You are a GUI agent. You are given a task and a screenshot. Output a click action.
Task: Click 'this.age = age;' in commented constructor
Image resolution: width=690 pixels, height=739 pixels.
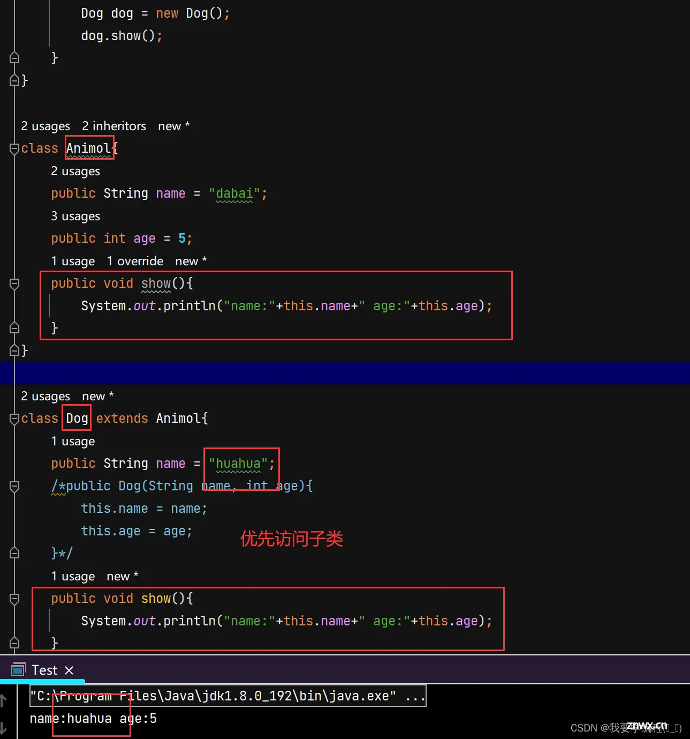pyautogui.click(x=137, y=531)
